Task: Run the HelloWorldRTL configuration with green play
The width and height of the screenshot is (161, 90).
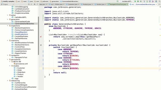Action: tap(135, 1)
